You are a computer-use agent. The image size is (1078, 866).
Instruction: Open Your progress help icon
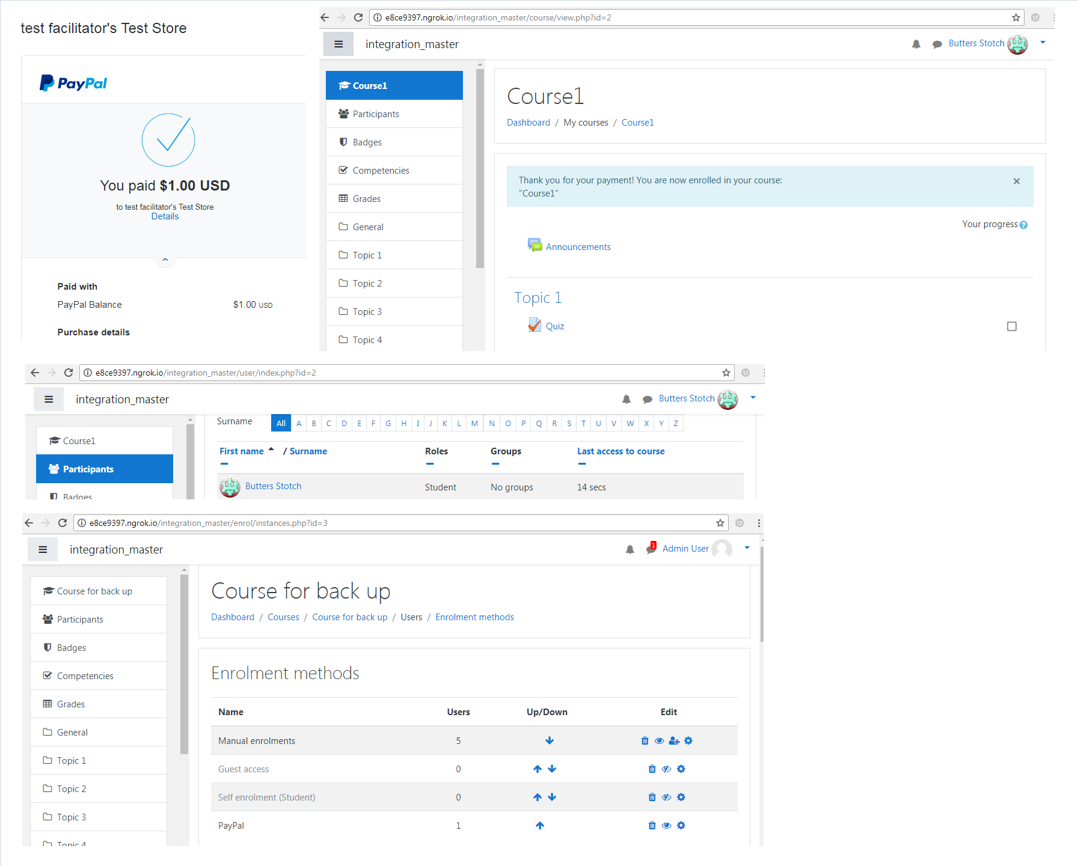coord(1023,225)
